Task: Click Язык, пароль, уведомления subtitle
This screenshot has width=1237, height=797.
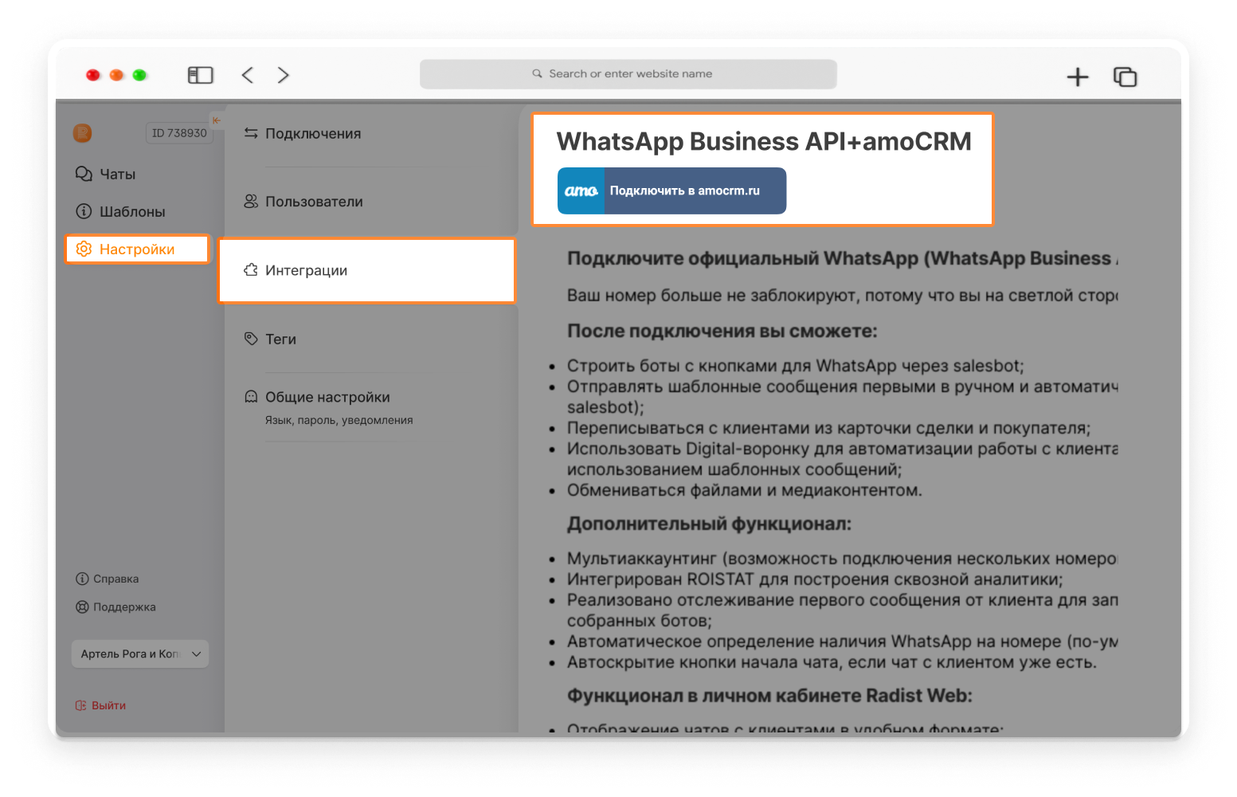Action: (x=339, y=420)
